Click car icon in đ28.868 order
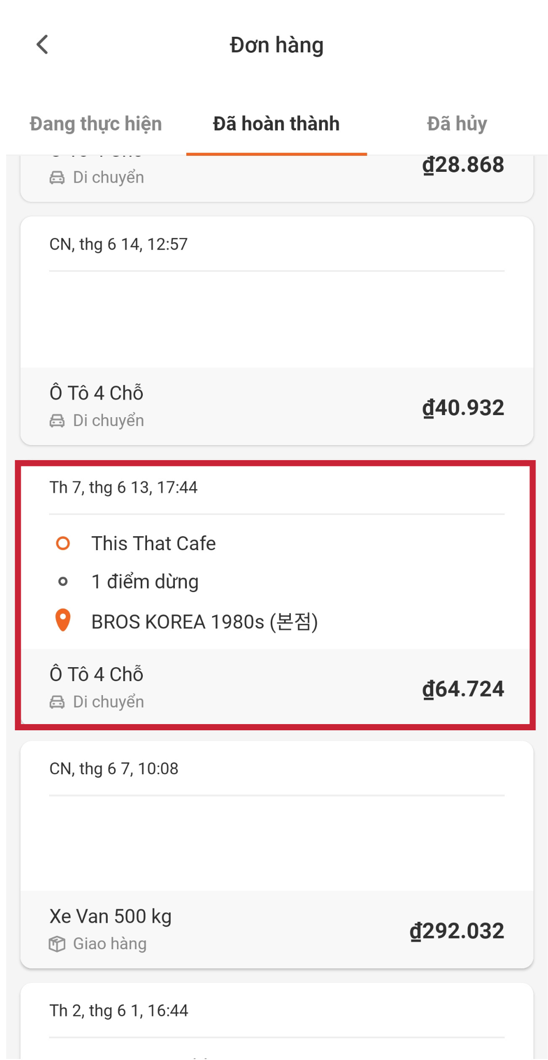 coord(57,178)
